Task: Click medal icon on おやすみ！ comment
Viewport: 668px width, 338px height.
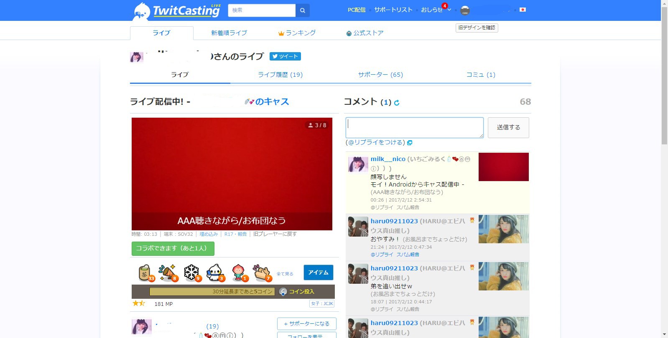Action: coord(472,220)
